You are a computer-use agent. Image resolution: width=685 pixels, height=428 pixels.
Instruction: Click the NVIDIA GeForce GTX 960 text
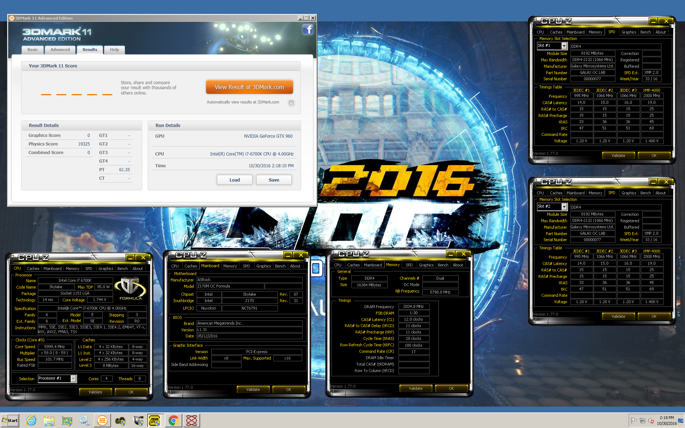268,136
